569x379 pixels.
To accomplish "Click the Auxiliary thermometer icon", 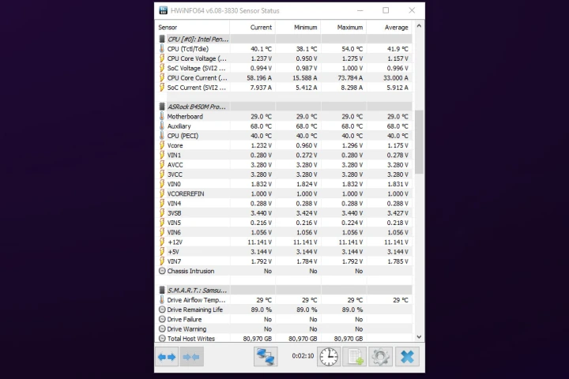I will [x=162, y=126].
